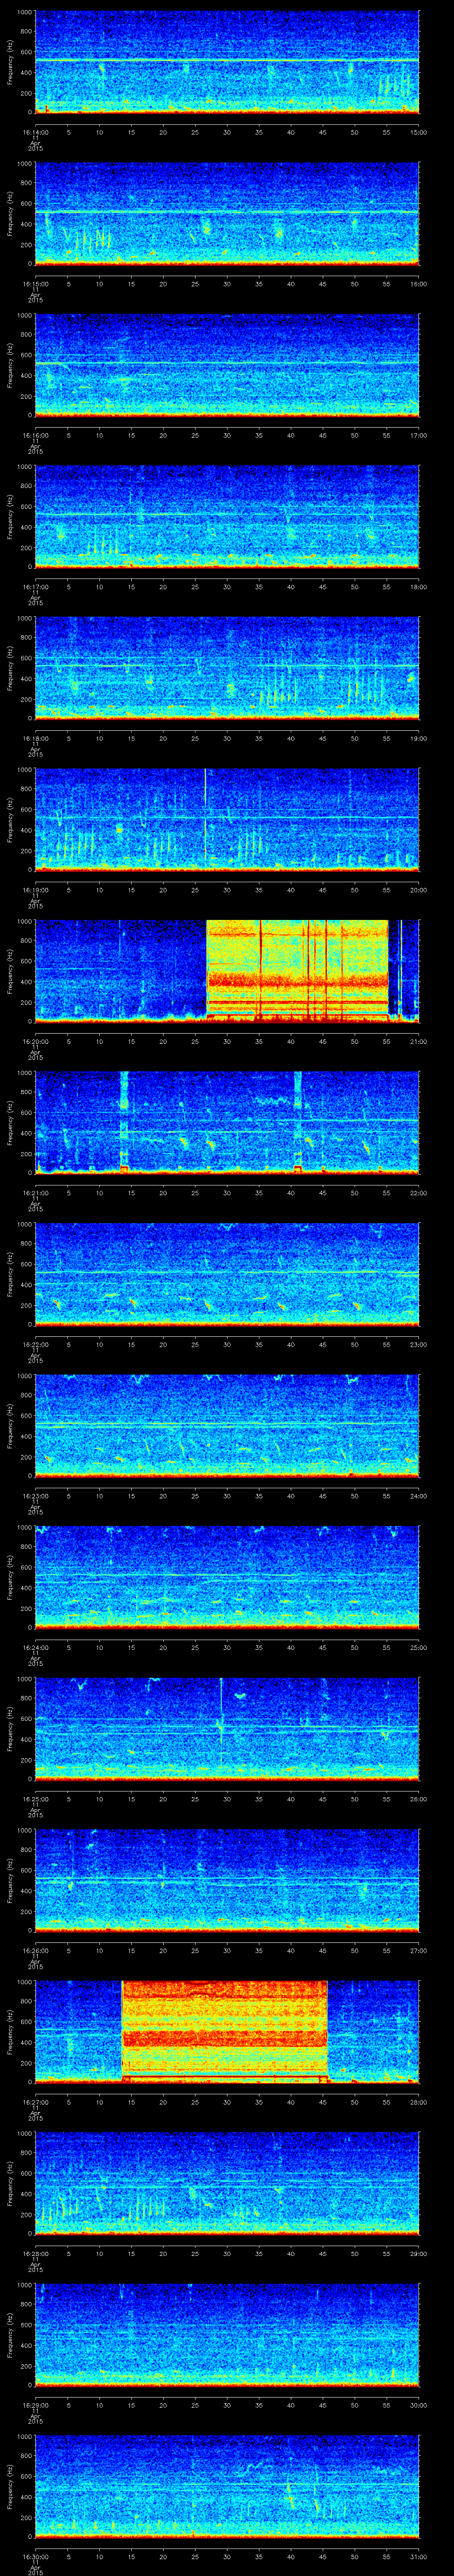Click the spectrogram panel starting at 16:14:00
The width and height of the screenshot is (454, 2576).
pos(227,63)
